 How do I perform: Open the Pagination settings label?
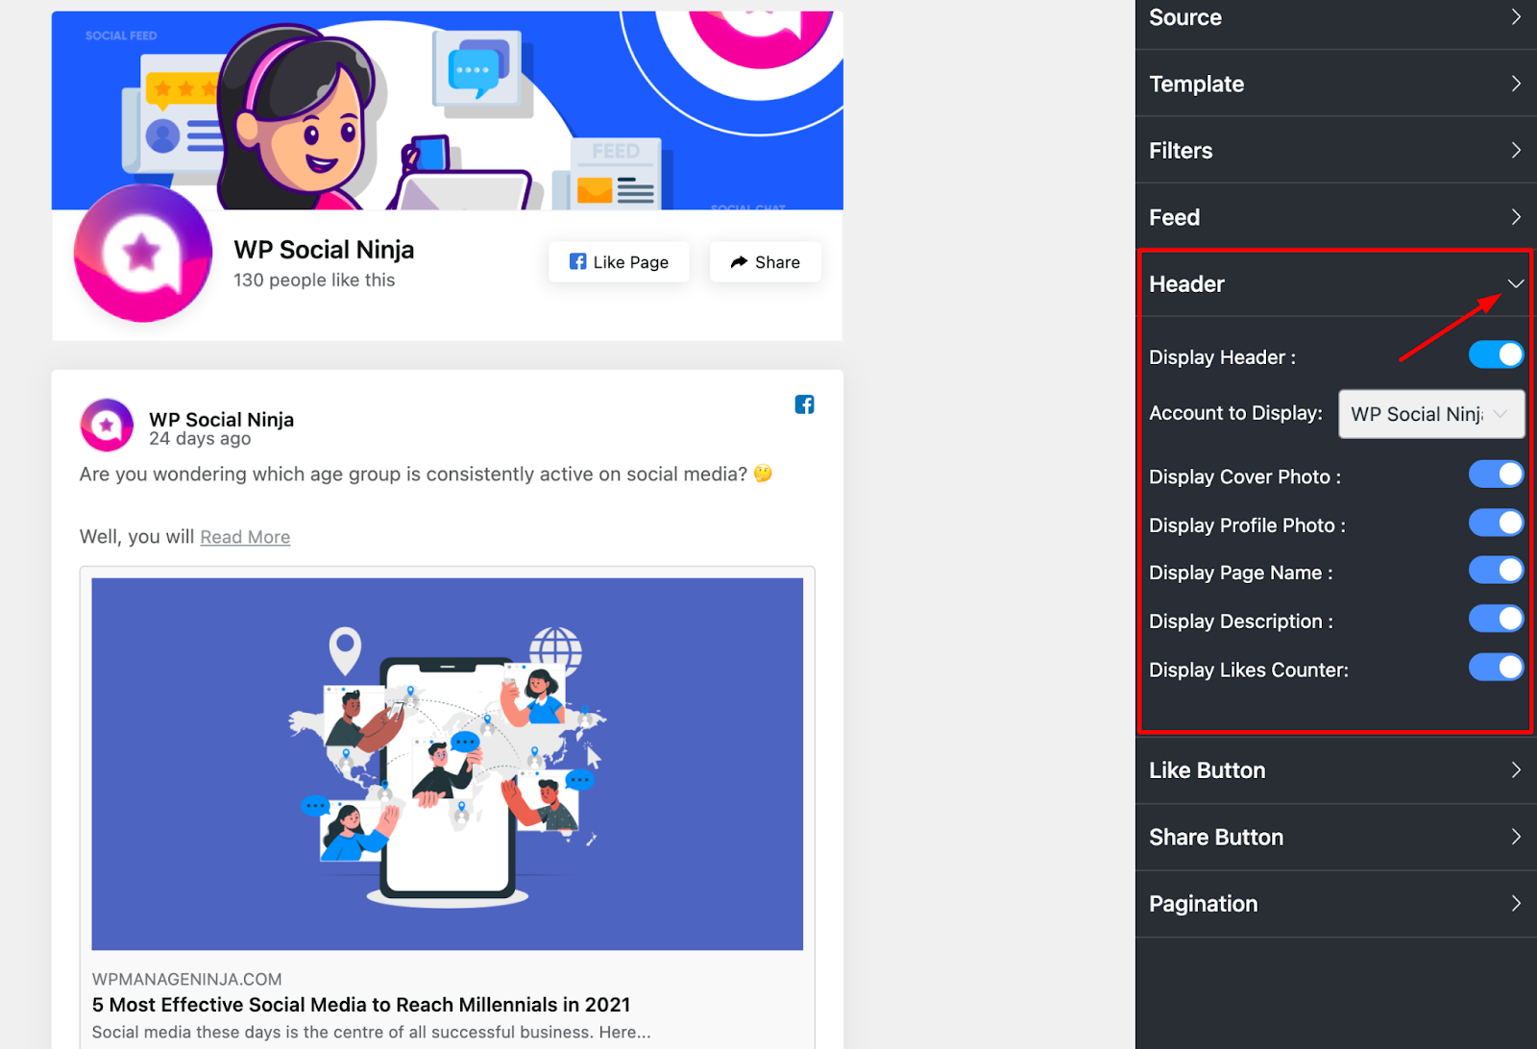[1203, 904]
